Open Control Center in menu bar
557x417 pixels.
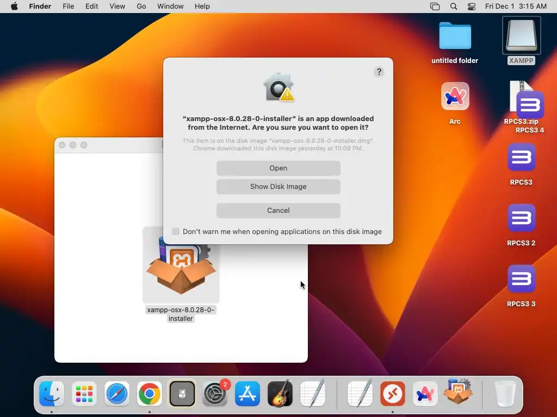472,7
